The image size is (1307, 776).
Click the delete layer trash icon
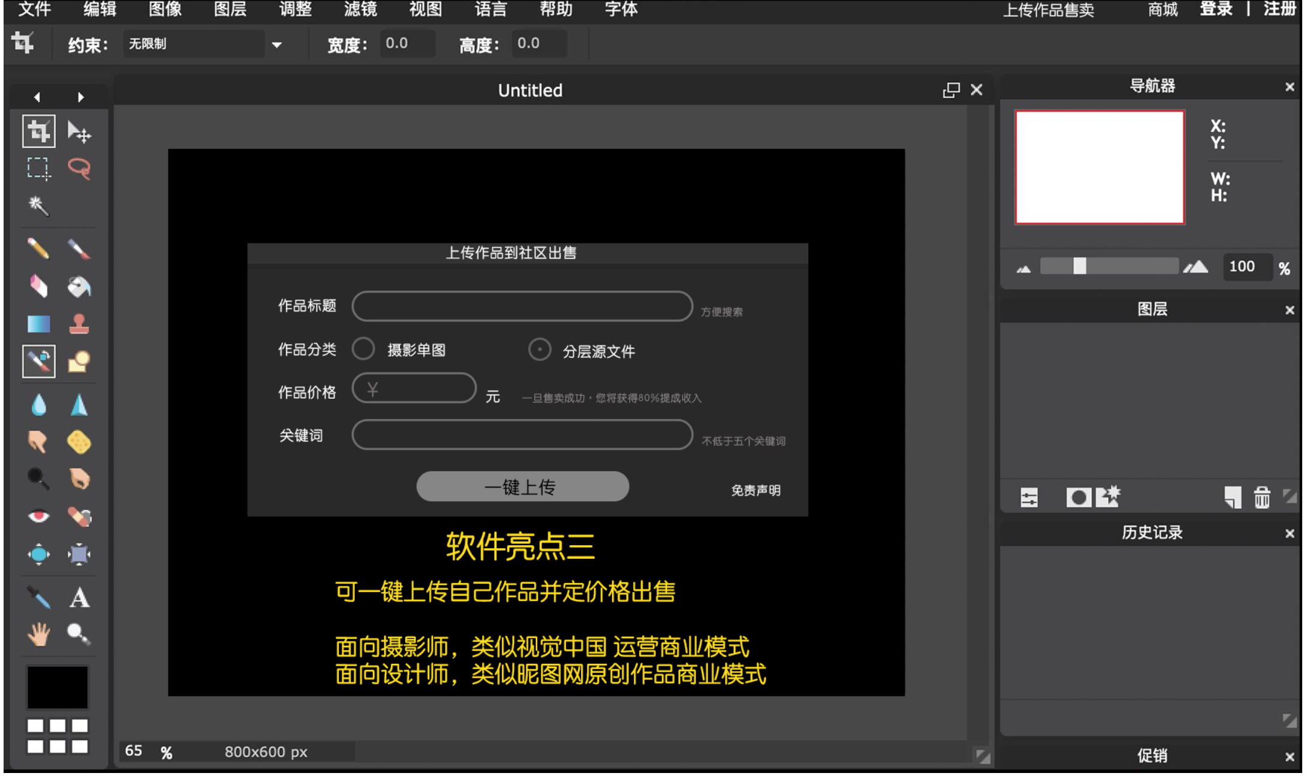click(x=1261, y=497)
